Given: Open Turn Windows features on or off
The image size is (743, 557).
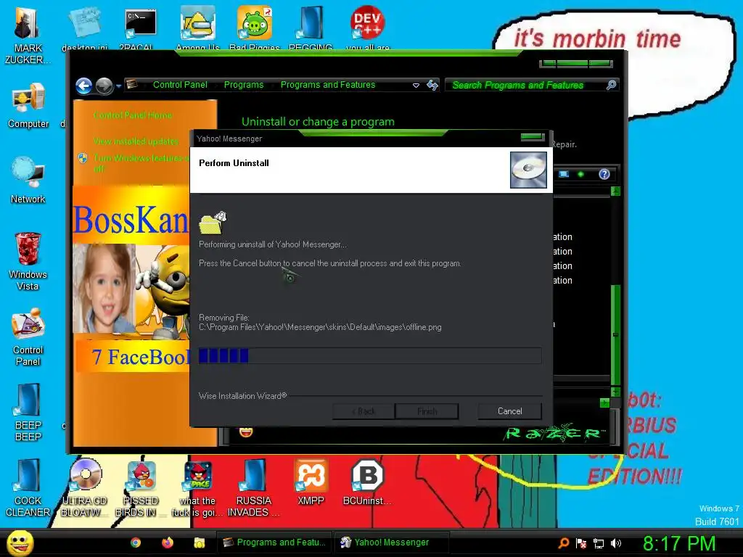Looking at the screenshot, I should (141, 163).
